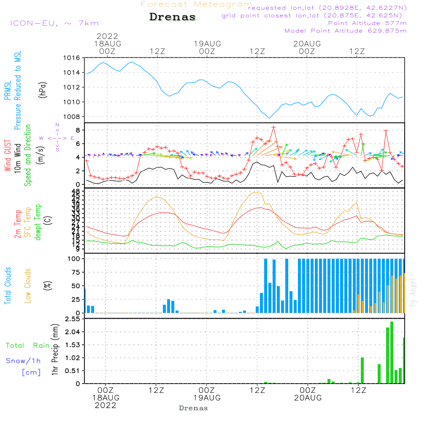Click the grid point closest lon,lat text

[x=312, y=16]
